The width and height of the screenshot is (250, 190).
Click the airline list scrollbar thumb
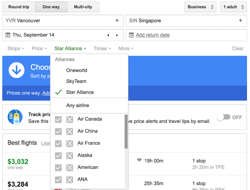(x=126, y=131)
